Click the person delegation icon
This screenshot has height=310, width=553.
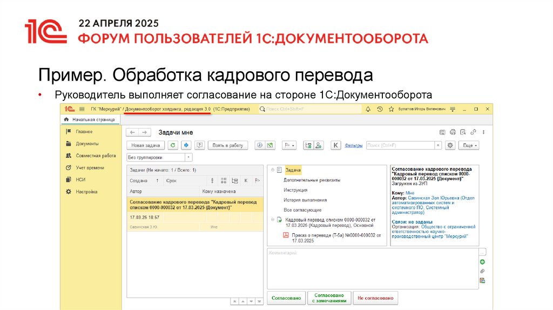tap(319, 145)
